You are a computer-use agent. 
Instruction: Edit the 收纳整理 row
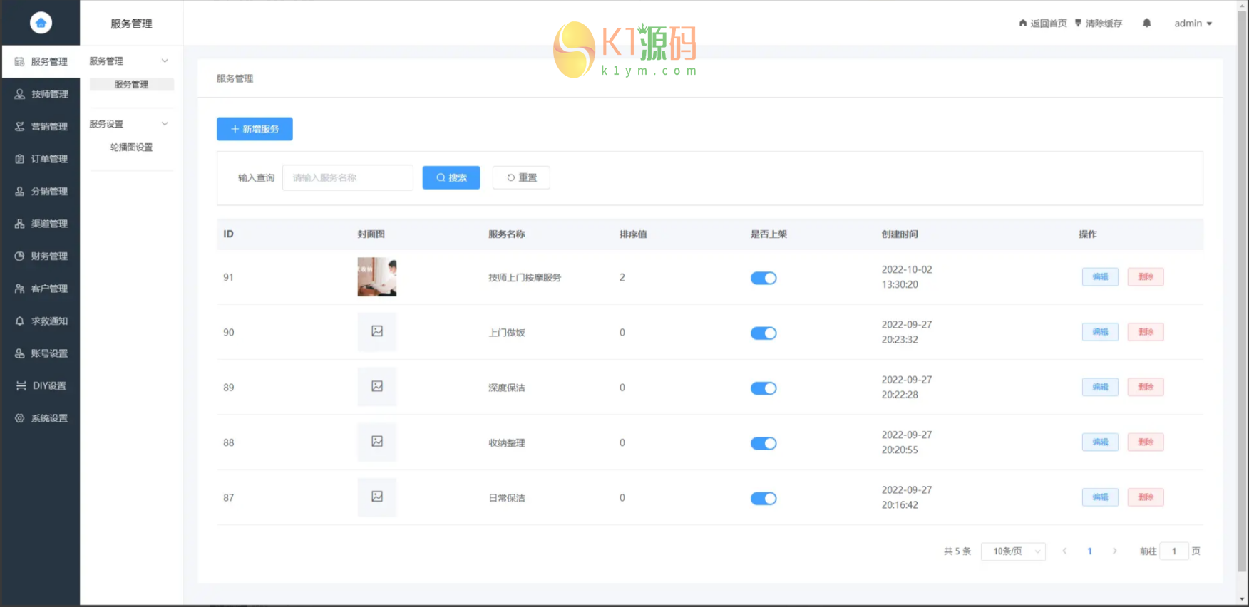pos(1100,442)
